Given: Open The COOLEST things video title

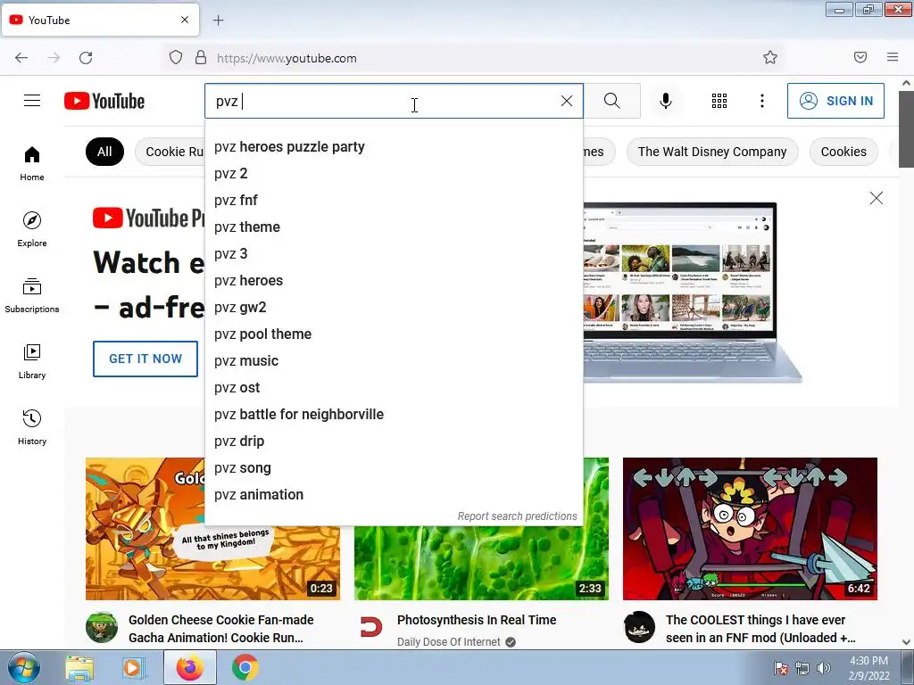Looking at the screenshot, I should point(760,629).
